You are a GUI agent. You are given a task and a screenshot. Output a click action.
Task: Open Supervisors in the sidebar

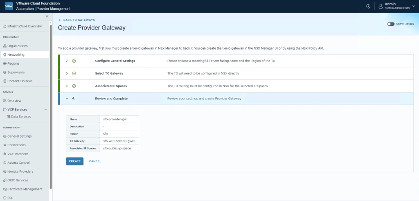[x=16, y=72]
